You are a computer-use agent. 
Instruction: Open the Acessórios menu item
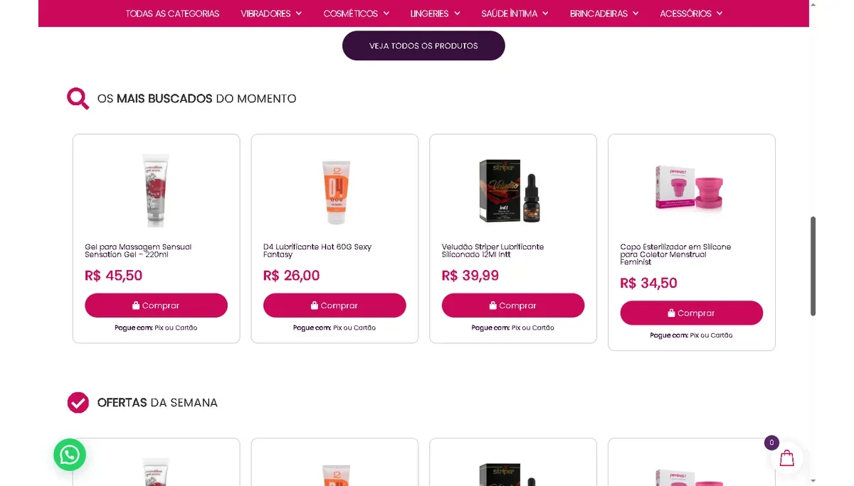coord(690,13)
